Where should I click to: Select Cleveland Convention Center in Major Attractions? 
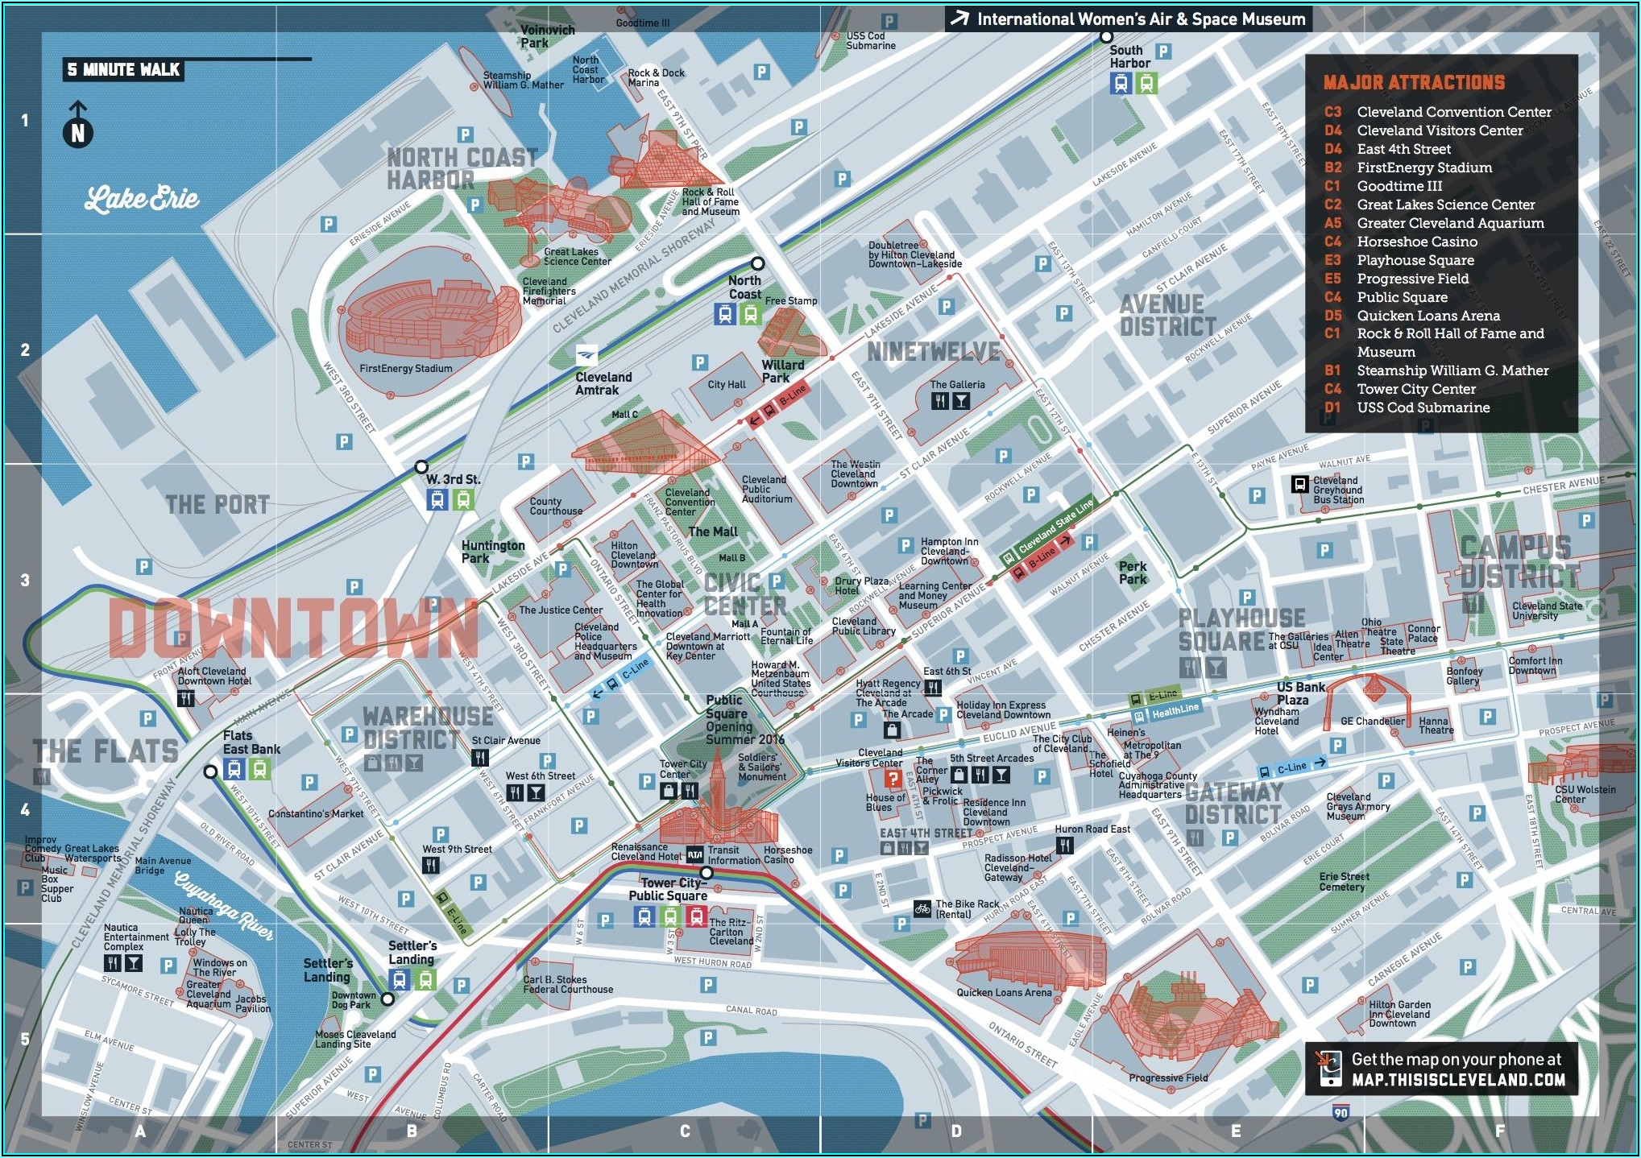tap(1453, 112)
